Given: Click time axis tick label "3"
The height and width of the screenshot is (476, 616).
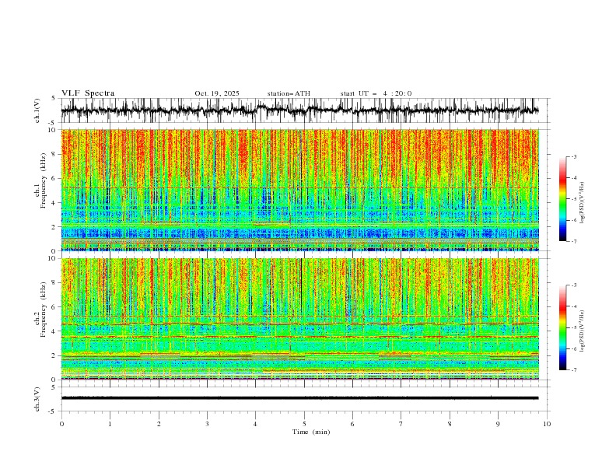Looking at the screenshot, I should click(207, 424).
